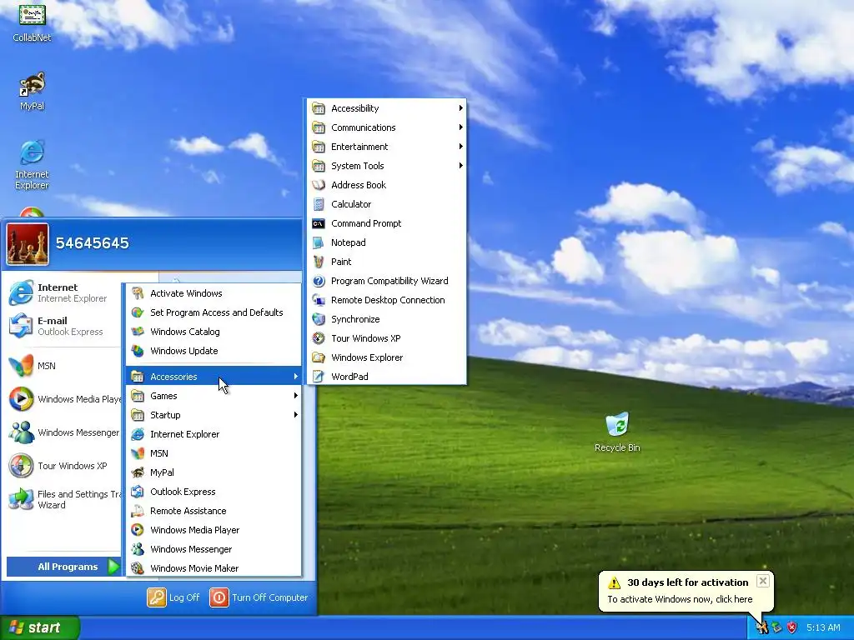Open Address Book from Accessories
854x640 pixels.
(387, 185)
